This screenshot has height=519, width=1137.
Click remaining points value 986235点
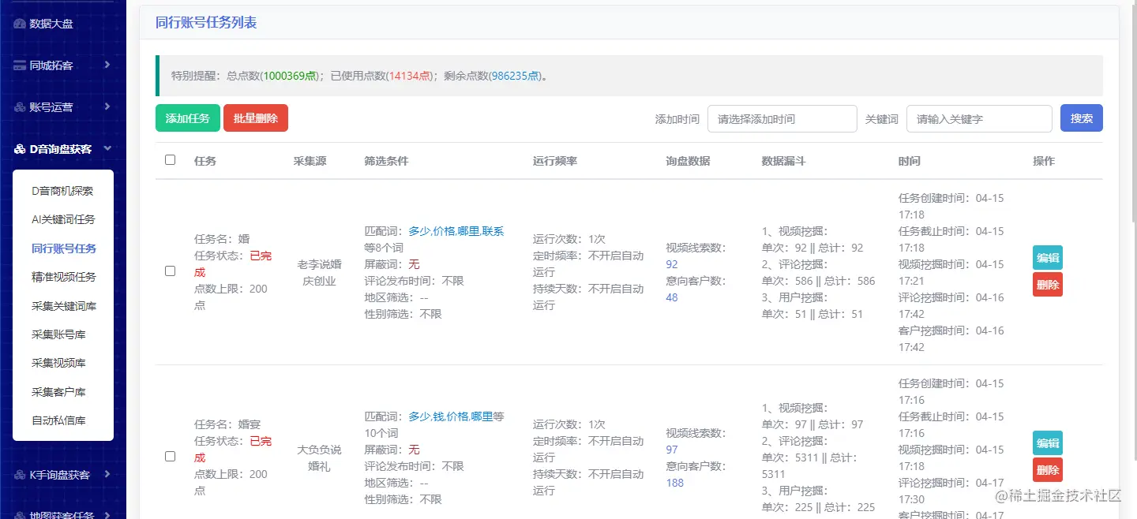516,77
